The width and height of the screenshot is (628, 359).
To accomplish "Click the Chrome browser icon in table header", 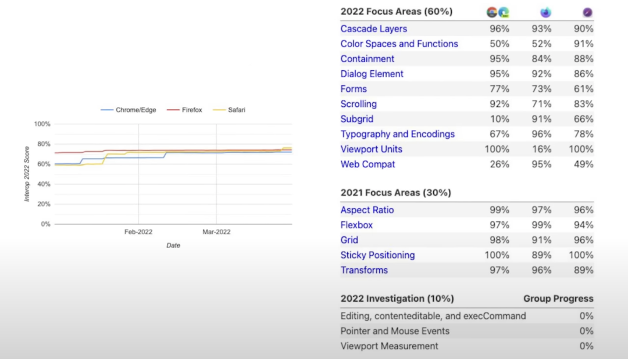I will pos(492,12).
